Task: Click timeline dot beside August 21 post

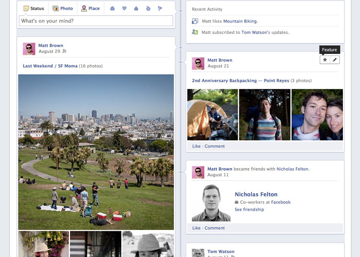Action: [x=181, y=62]
